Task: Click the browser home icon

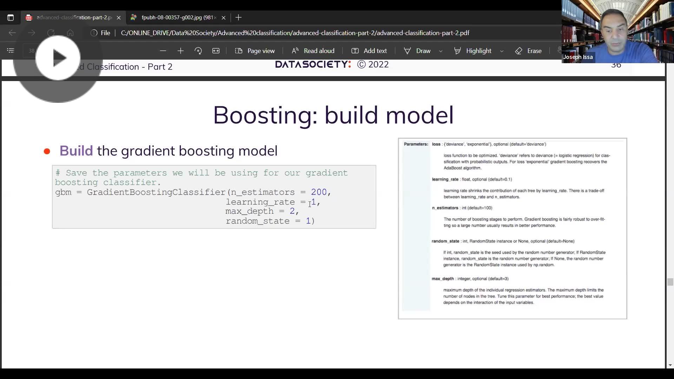Action: point(70,33)
